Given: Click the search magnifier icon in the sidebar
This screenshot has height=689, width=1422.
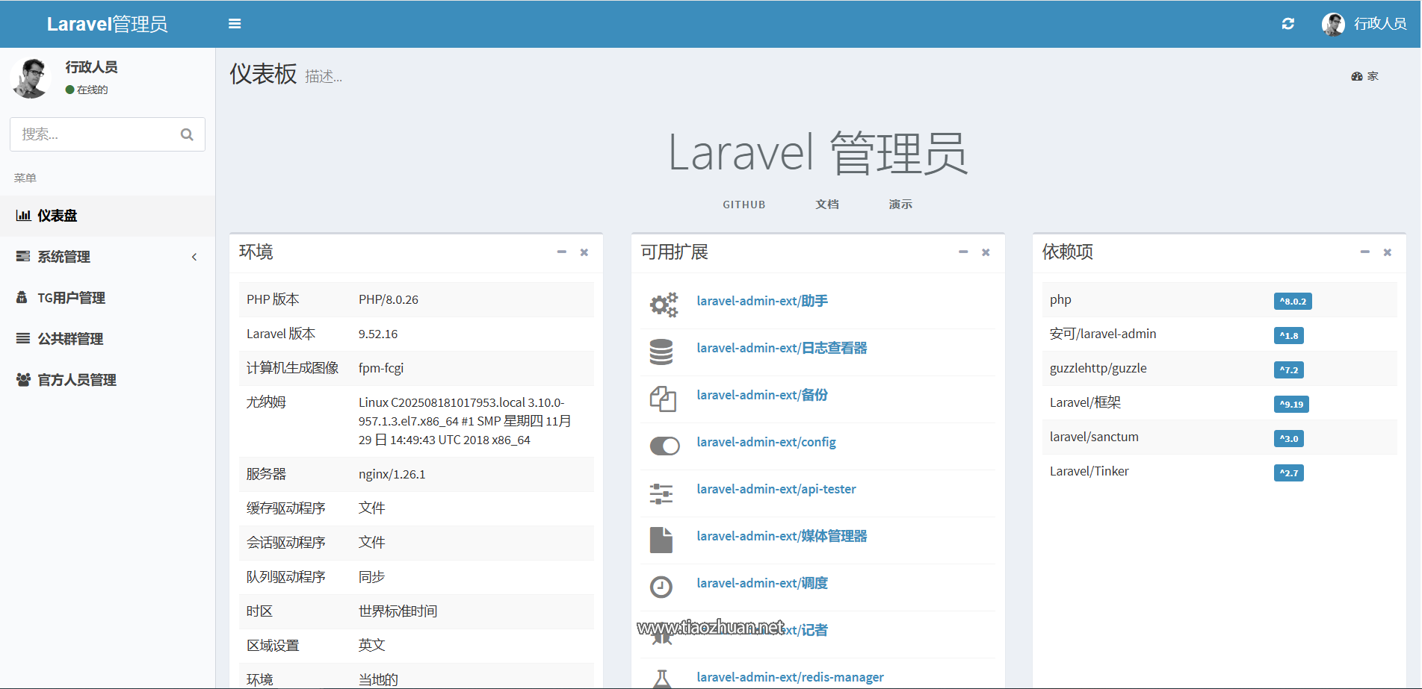Looking at the screenshot, I should click(187, 134).
